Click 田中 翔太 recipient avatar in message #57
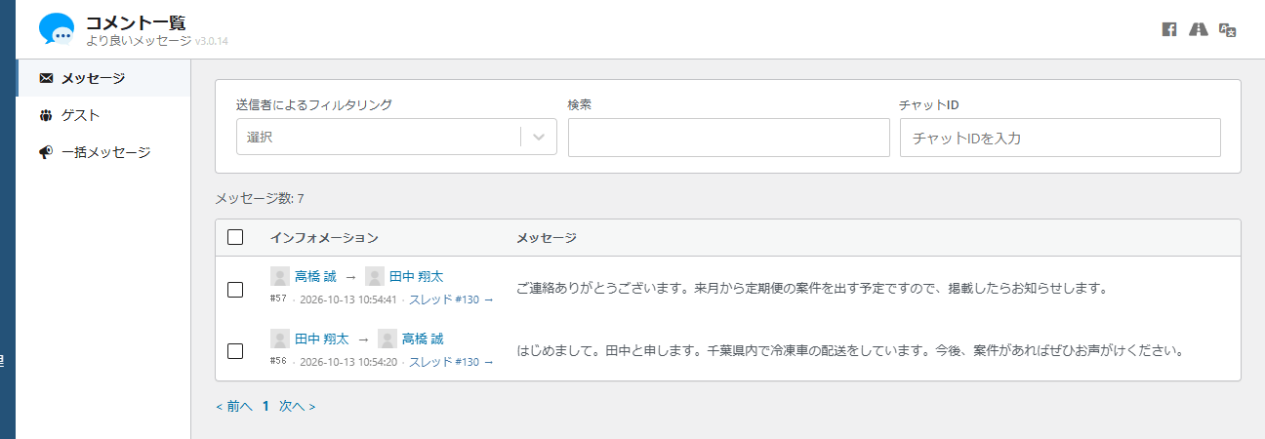The width and height of the screenshot is (1265, 439). pos(374,276)
